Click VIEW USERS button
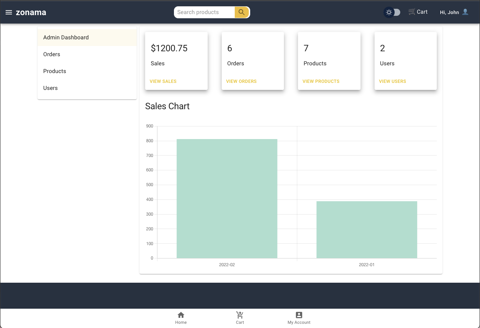The height and width of the screenshot is (328, 480). (x=393, y=81)
